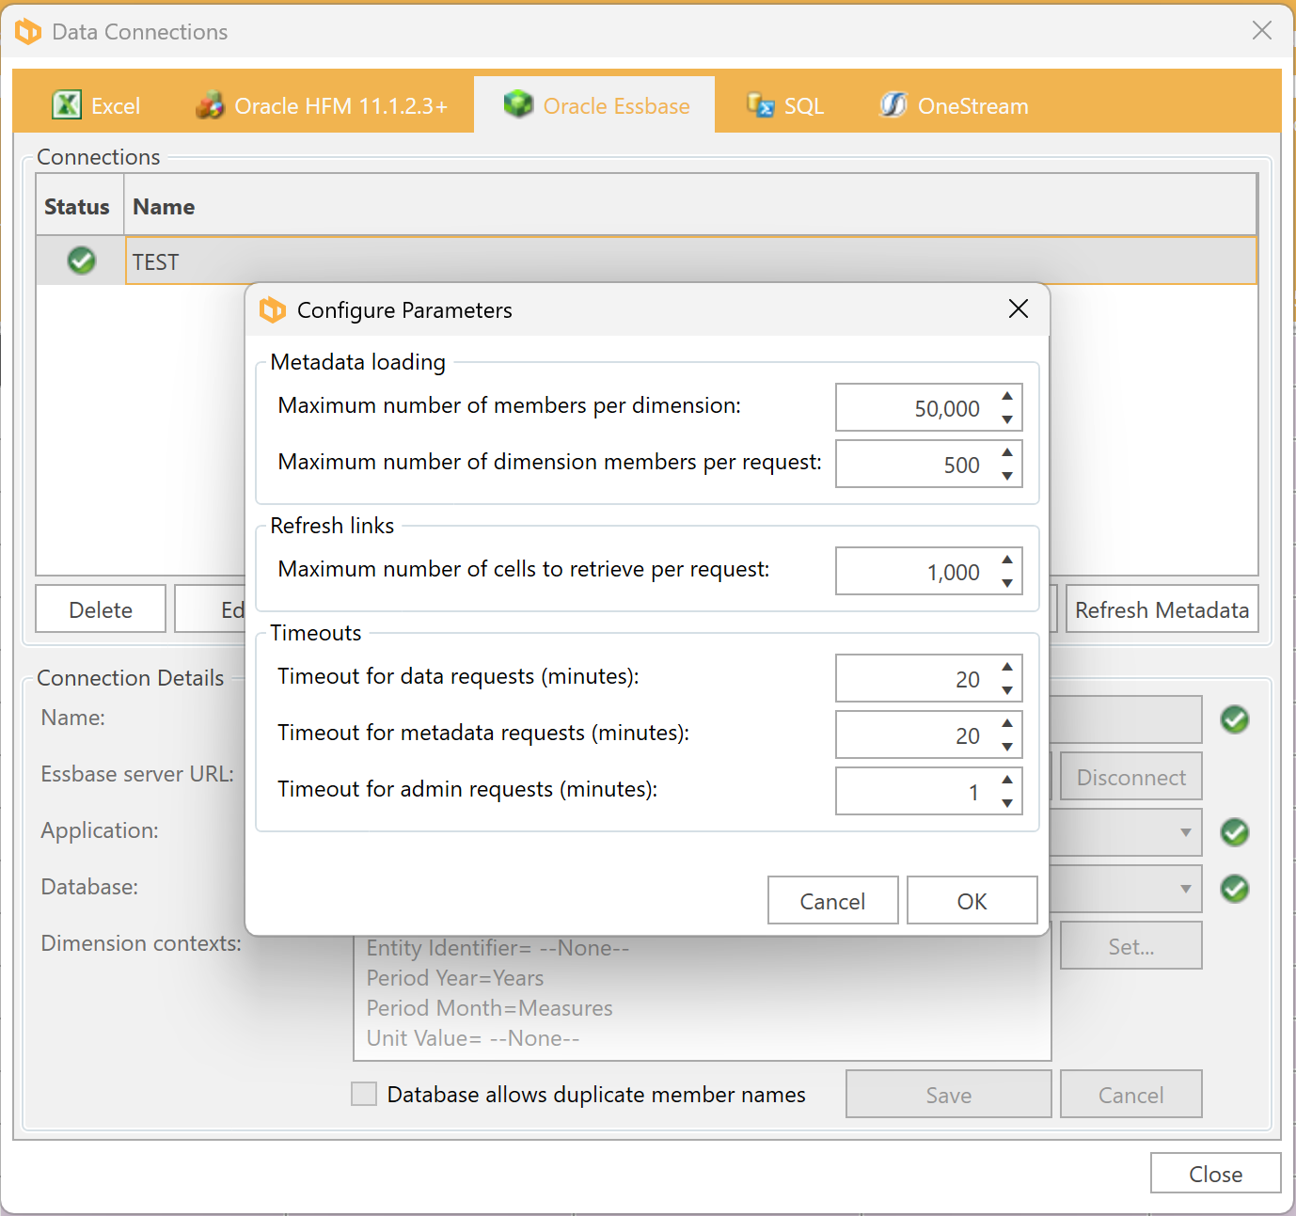Increase timeout for admin requests
Viewport: 1296px width, 1216px height.
pos(1007,780)
